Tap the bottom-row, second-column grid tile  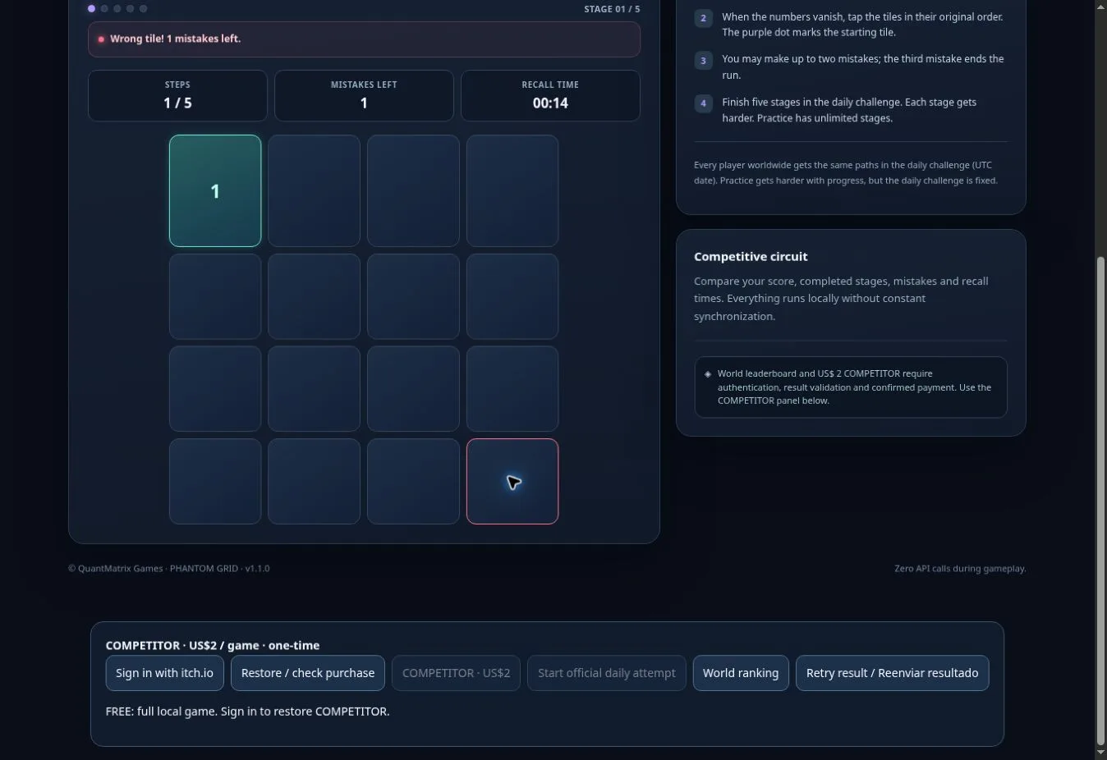pyautogui.click(x=314, y=481)
